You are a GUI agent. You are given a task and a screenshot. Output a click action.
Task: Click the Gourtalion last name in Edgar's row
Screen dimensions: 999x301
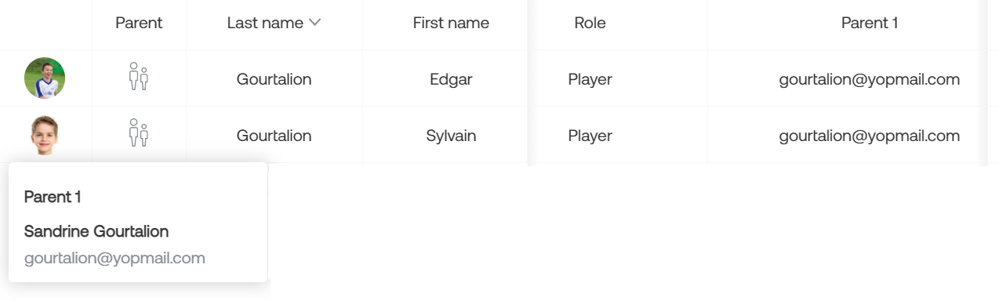tap(274, 79)
